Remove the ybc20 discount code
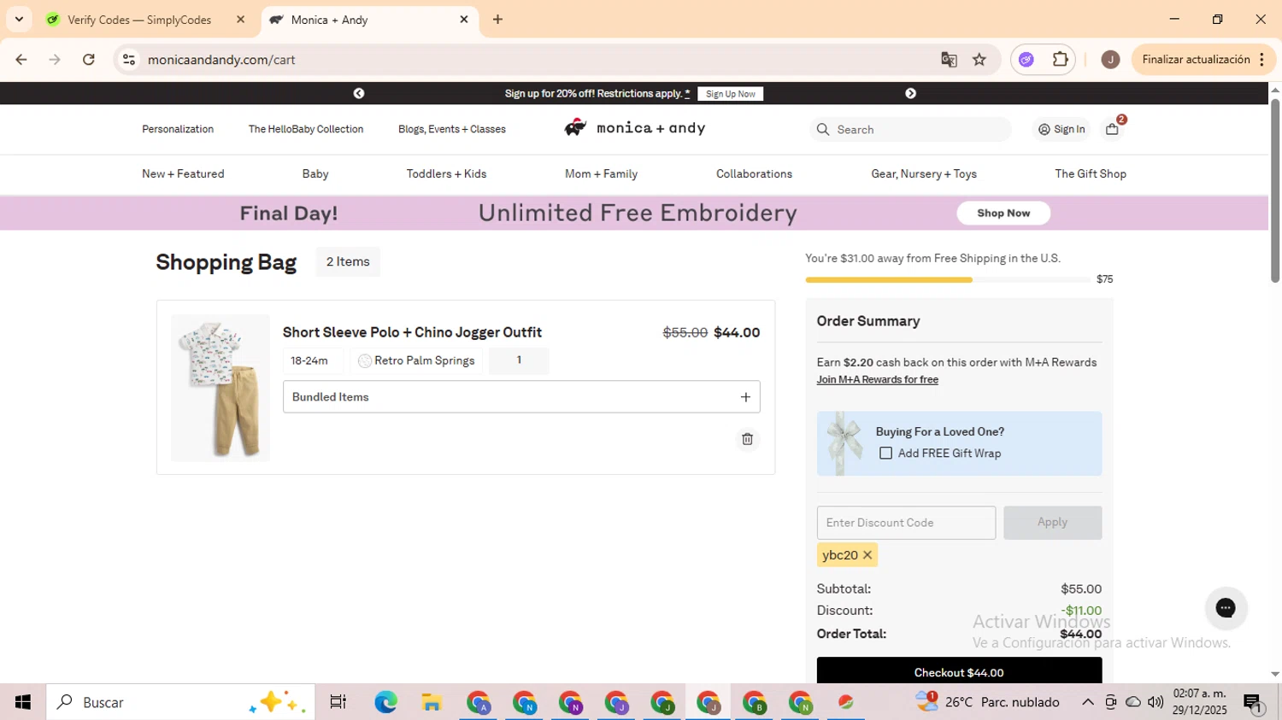 pos(867,555)
